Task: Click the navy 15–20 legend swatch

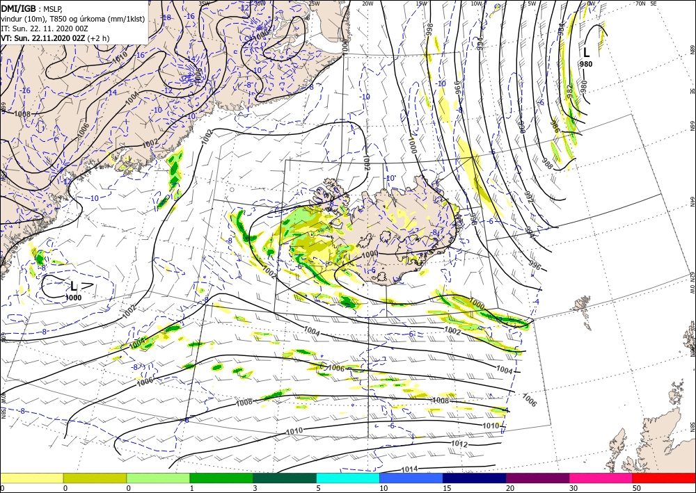Action: pyautogui.click(x=475, y=478)
